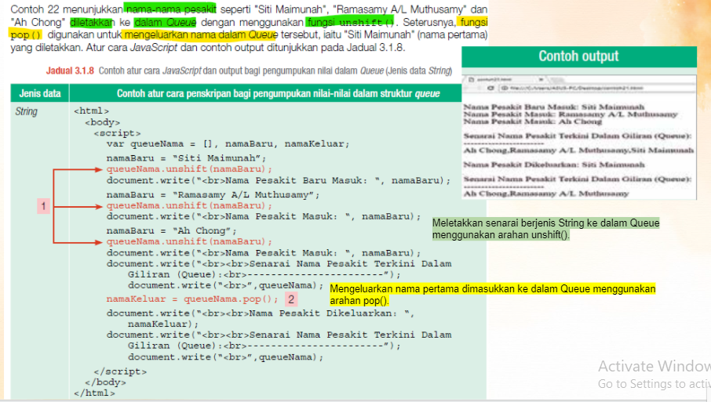Click 'Contoh 22 menunjukkan' at paragraph start

point(67,9)
